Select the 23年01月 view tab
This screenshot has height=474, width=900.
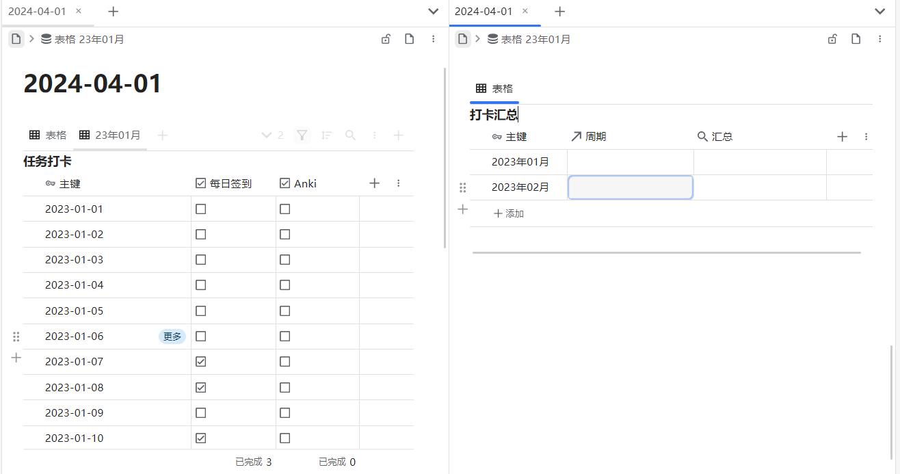(110, 135)
